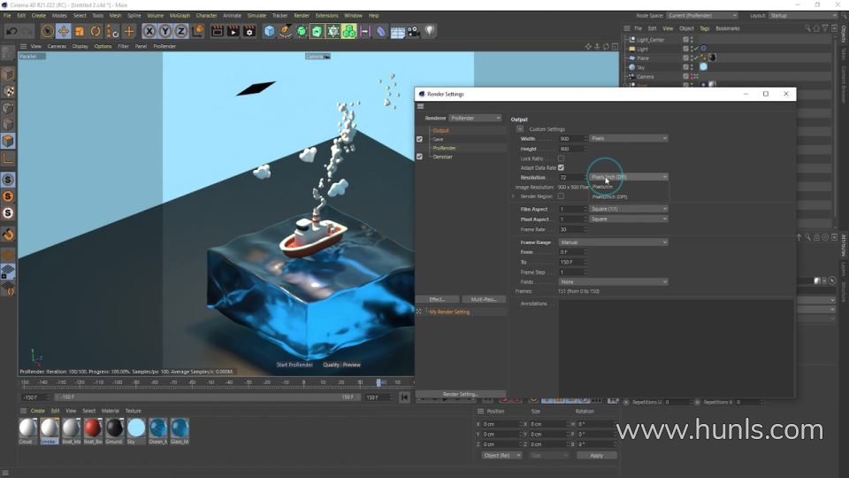Viewport: 849px width, 478px height.
Task: Enable the Lock Ratio checkbox
Action: pyautogui.click(x=561, y=158)
